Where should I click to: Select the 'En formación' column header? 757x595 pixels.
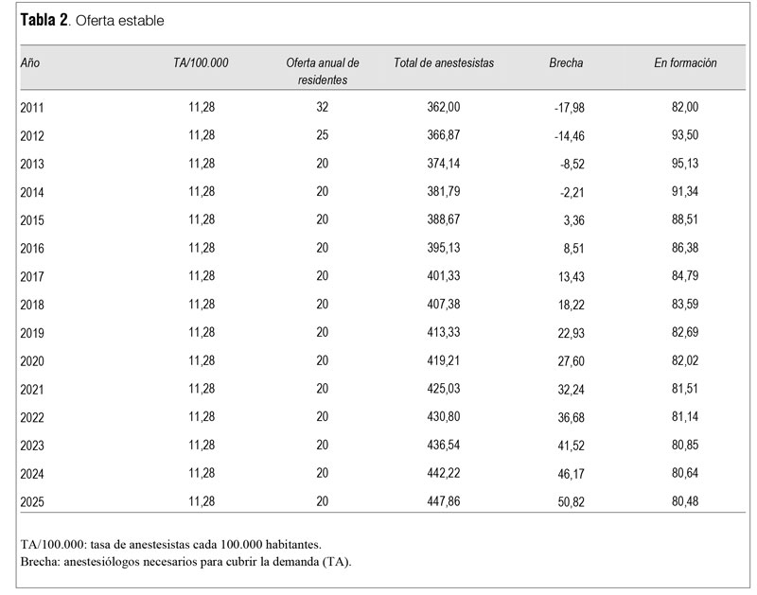[x=685, y=63]
